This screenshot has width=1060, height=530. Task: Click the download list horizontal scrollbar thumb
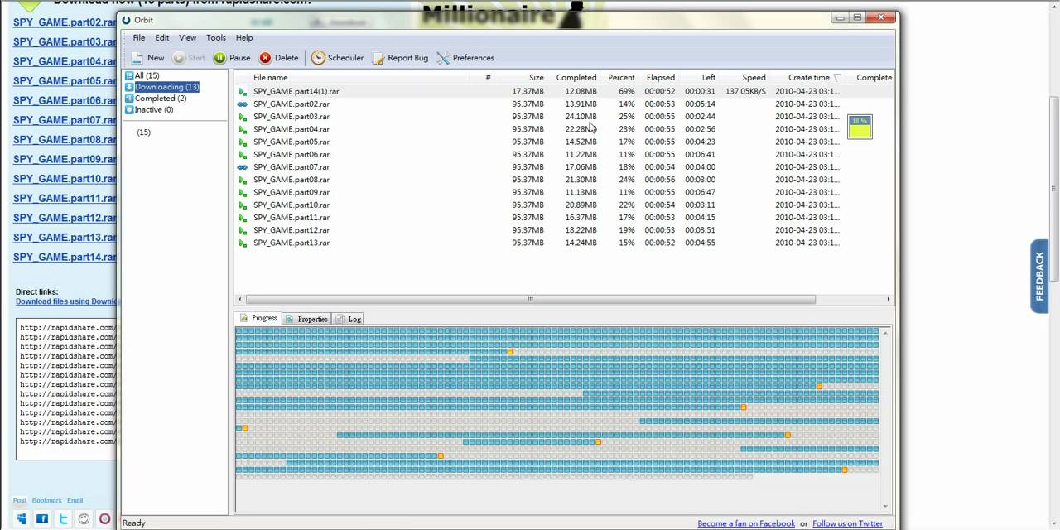[530, 299]
